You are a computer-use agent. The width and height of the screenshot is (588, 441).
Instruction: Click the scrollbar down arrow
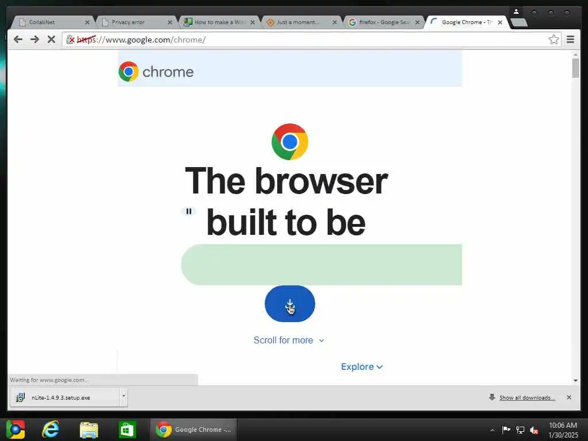[575, 381]
